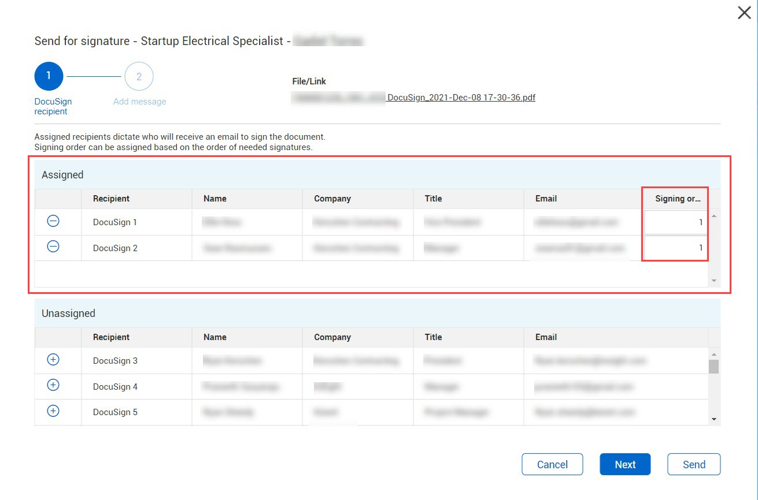Click scroll-up arrow of Unassigned table
The width and height of the screenshot is (758, 500).
coord(714,354)
